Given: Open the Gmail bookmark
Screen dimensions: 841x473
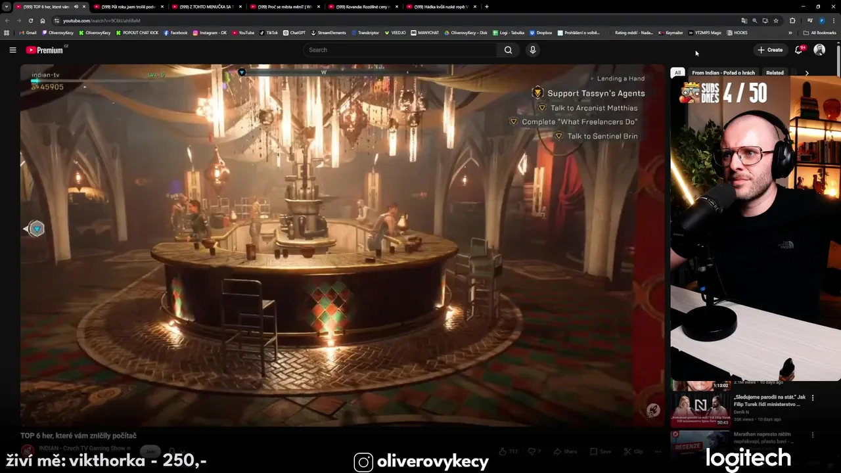Looking at the screenshot, I should tap(28, 32).
